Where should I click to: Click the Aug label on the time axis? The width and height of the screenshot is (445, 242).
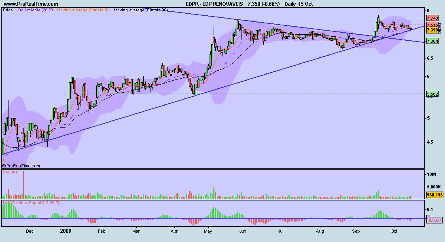[320, 231]
